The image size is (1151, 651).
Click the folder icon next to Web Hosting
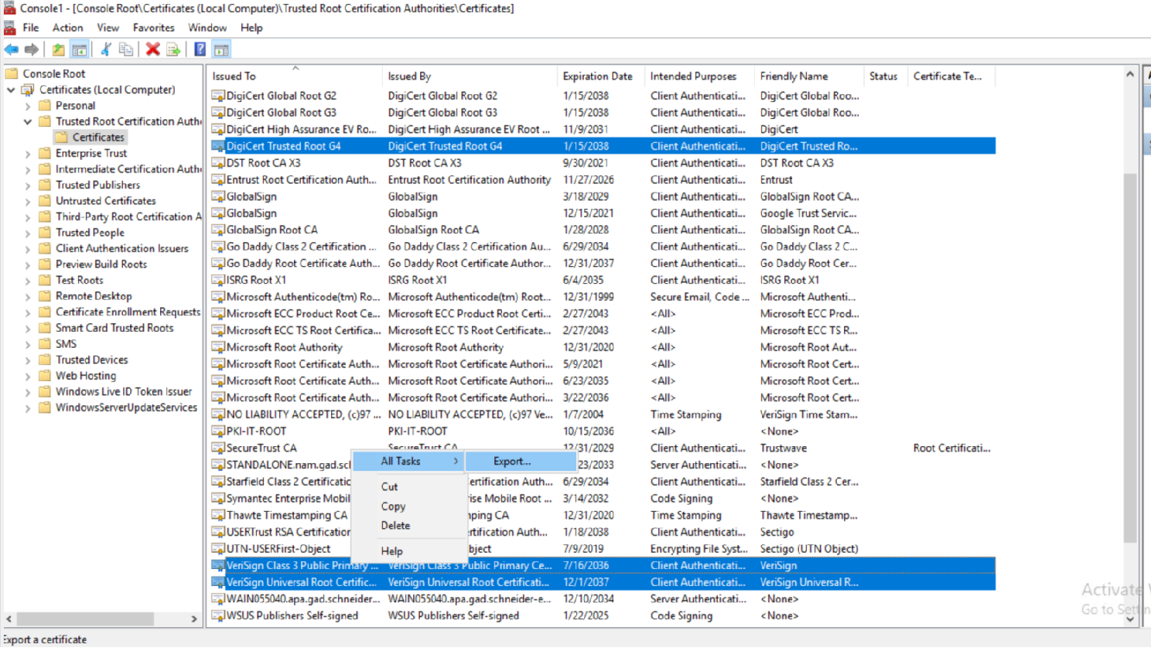pyautogui.click(x=44, y=376)
